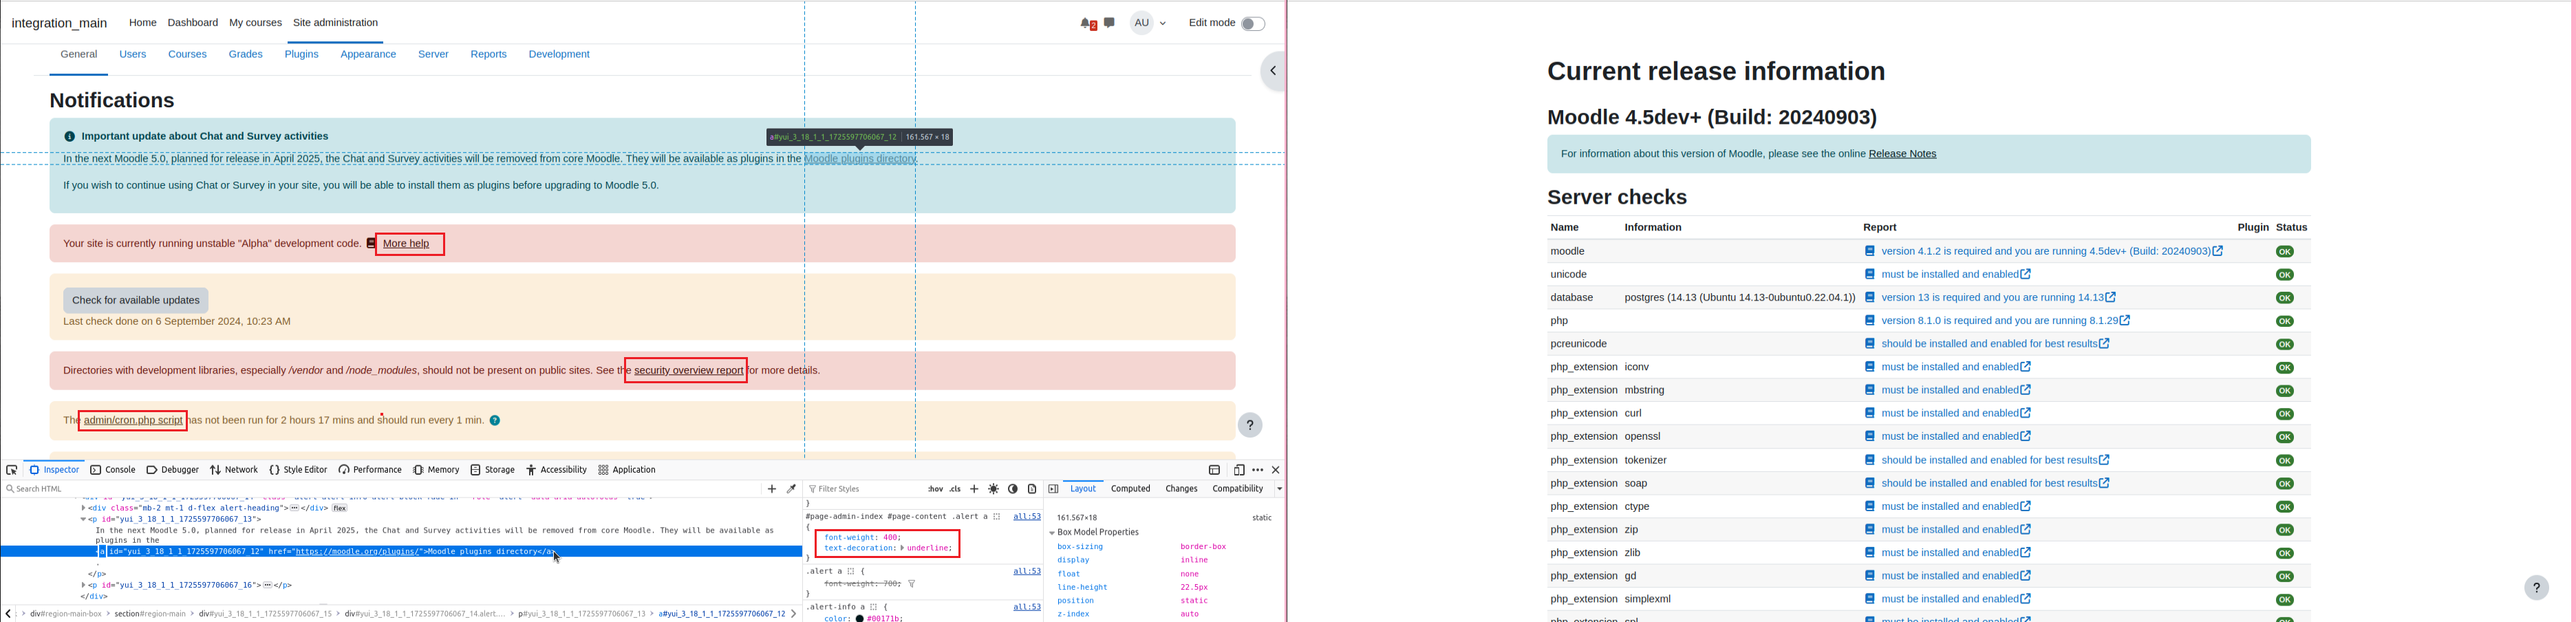This screenshot has width=2576, height=622.
Task: Switch to the Changes sidebar tab
Action: (1181, 489)
